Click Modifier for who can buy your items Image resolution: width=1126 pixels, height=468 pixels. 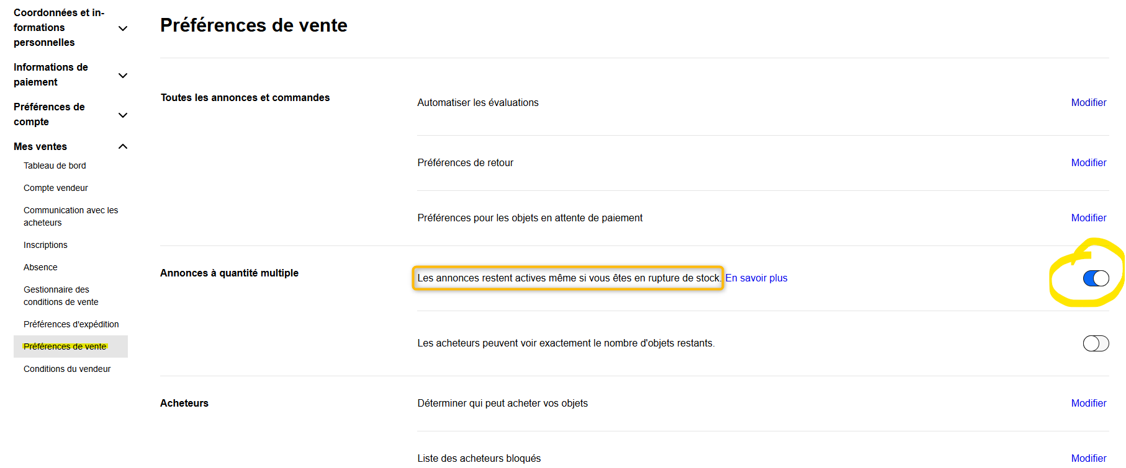point(1088,404)
